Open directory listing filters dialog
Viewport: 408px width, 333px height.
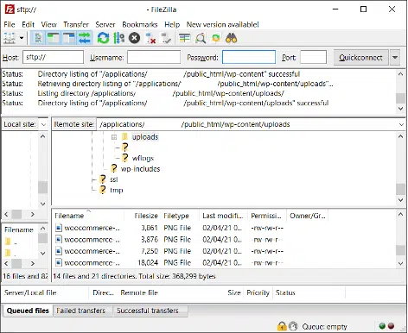[x=184, y=38]
